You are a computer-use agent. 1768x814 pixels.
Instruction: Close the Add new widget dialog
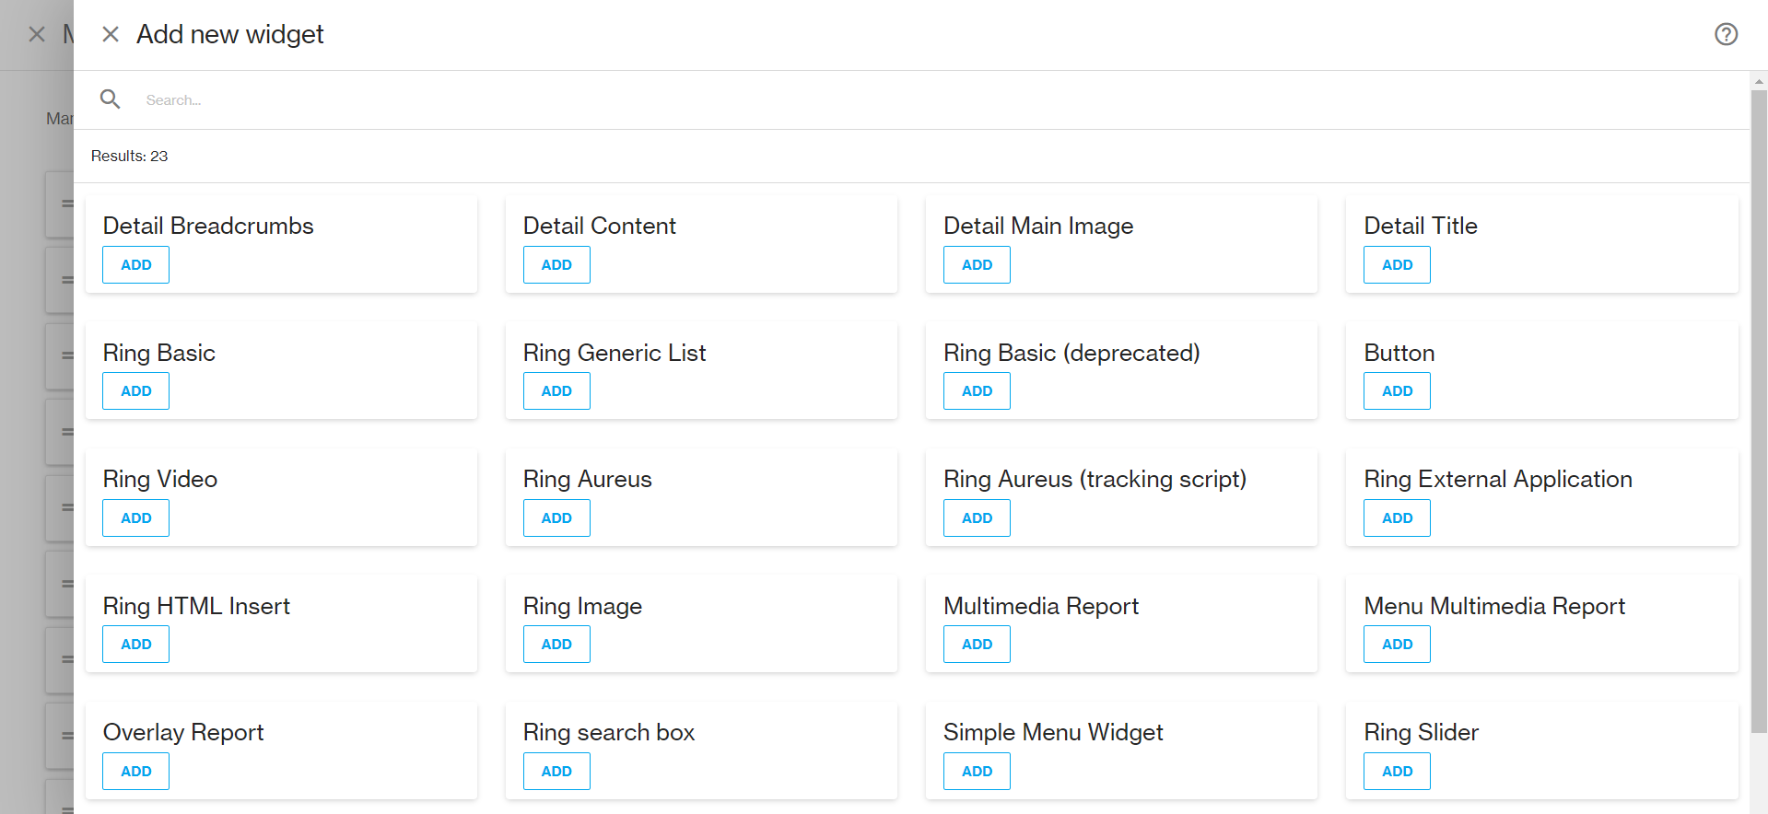click(111, 35)
